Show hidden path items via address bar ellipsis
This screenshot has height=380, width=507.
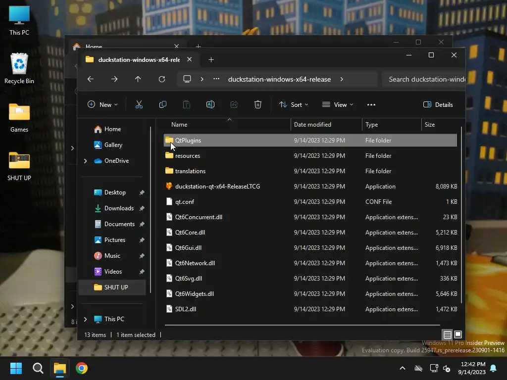(216, 79)
